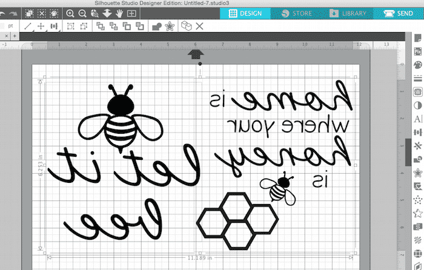This screenshot has width=424, height=270.
Task: Select the large bee graphic
Action: tap(121, 119)
